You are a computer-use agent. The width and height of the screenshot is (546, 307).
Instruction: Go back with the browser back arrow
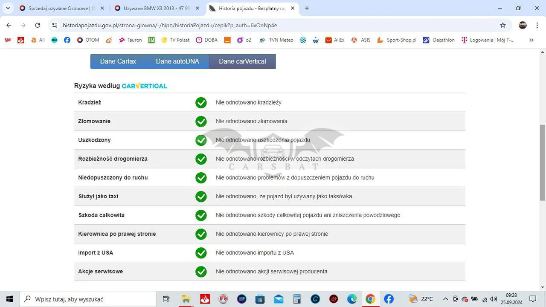click(9, 25)
